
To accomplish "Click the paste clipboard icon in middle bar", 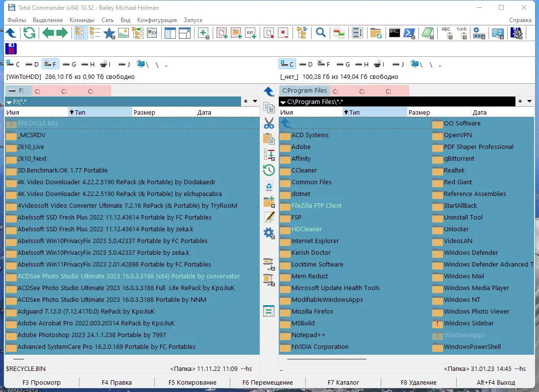I will tap(269, 139).
